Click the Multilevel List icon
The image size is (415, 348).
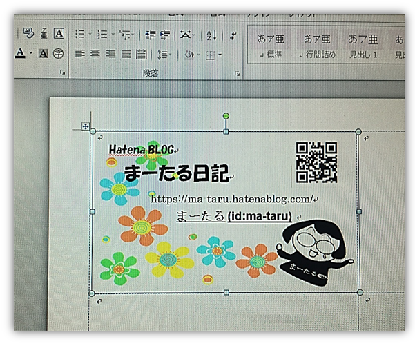click(x=124, y=35)
